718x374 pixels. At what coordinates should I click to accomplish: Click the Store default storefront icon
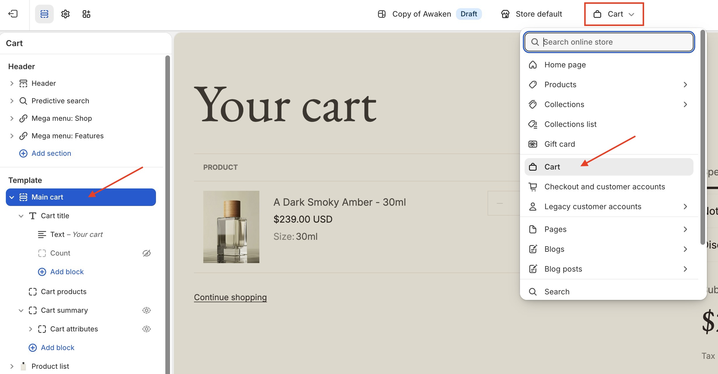[x=505, y=14]
